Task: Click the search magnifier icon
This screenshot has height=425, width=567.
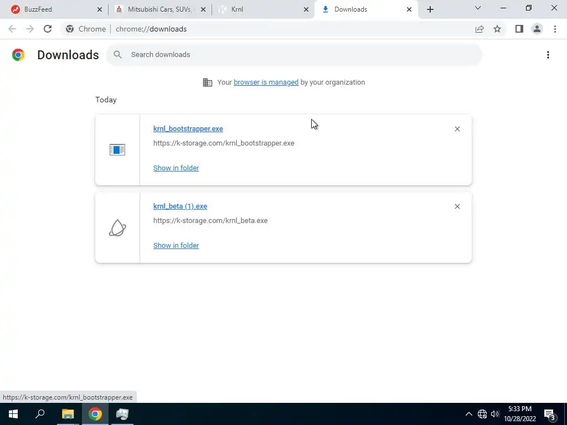Action: [117, 55]
